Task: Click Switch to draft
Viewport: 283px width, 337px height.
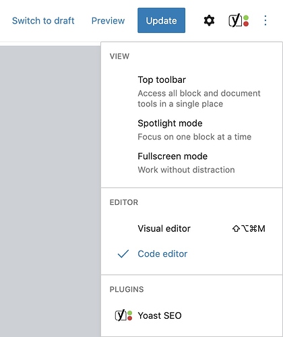Action: pos(43,20)
